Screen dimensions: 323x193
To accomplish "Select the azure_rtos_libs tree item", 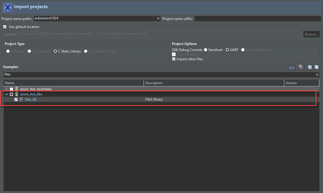I will pos(31,94).
